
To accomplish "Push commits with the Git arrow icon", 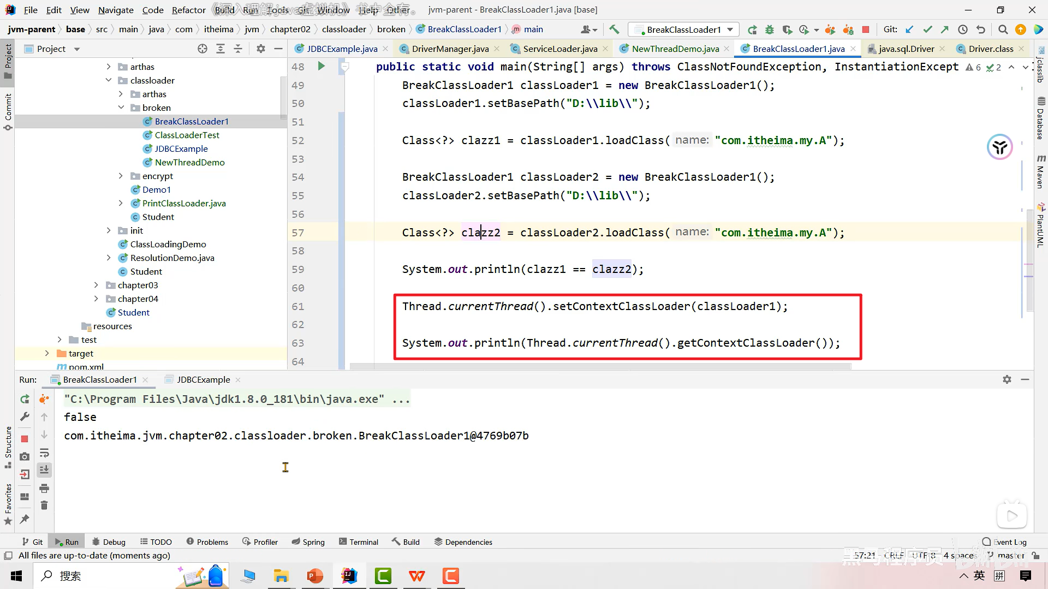I will [x=945, y=29].
